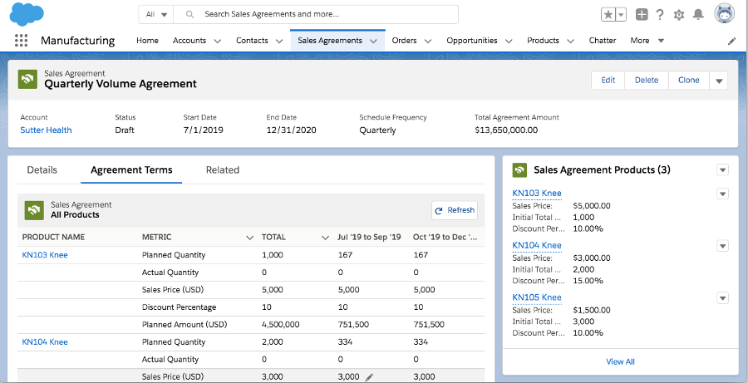Click the Refresh button
748x383 pixels.
[x=455, y=210]
